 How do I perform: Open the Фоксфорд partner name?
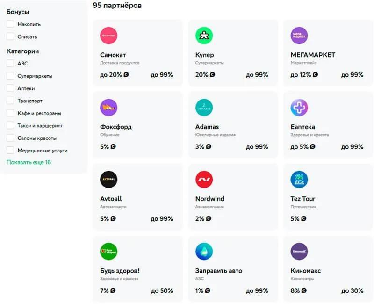(115, 127)
